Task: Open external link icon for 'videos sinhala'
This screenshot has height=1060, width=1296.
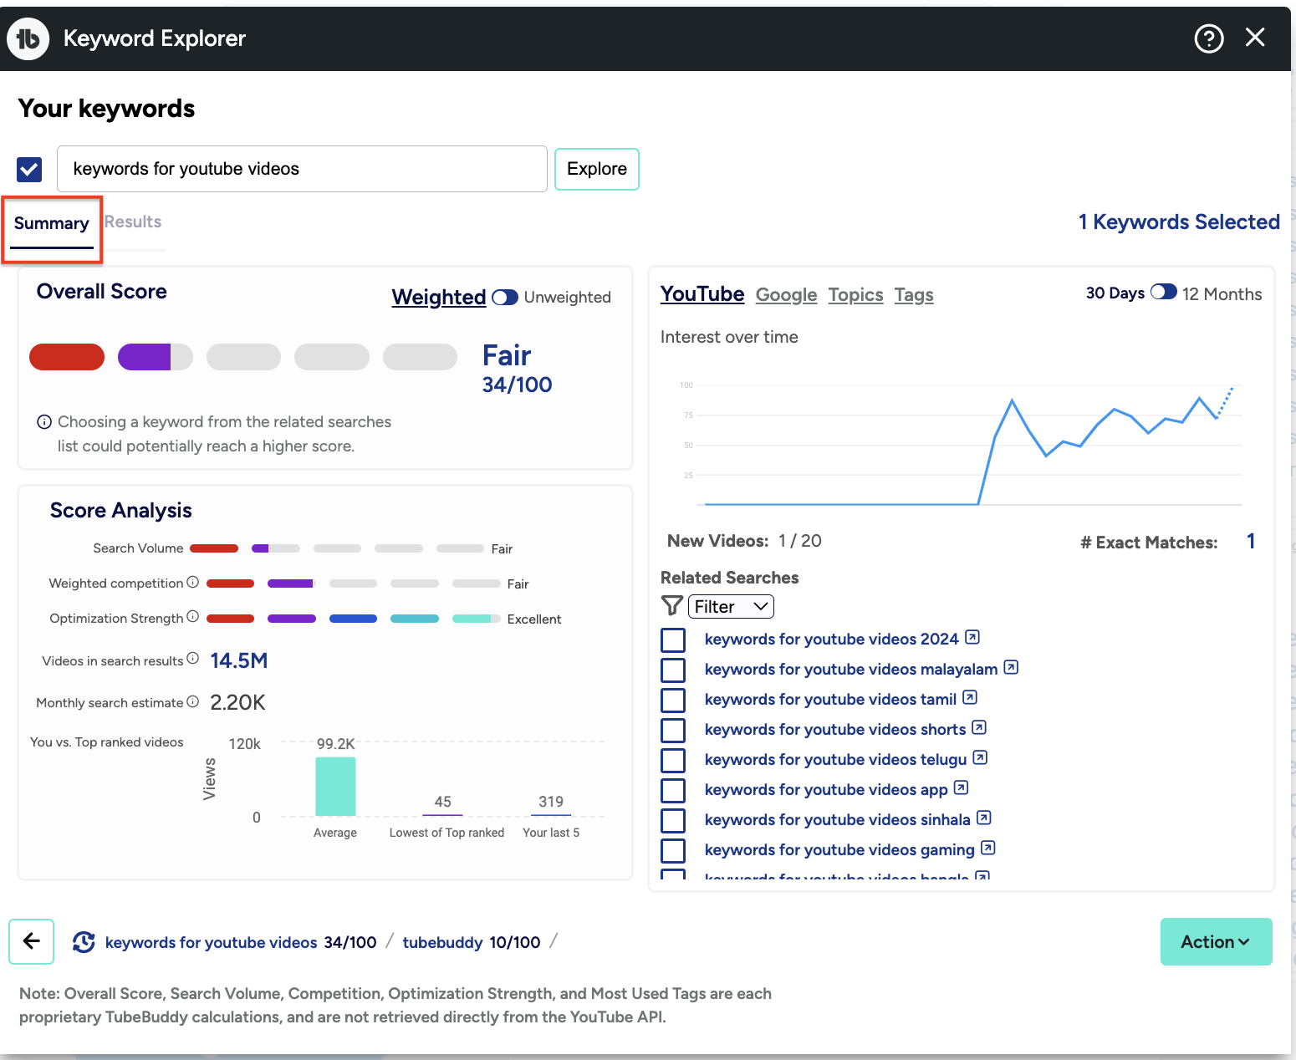Action: [x=983, y=818]
